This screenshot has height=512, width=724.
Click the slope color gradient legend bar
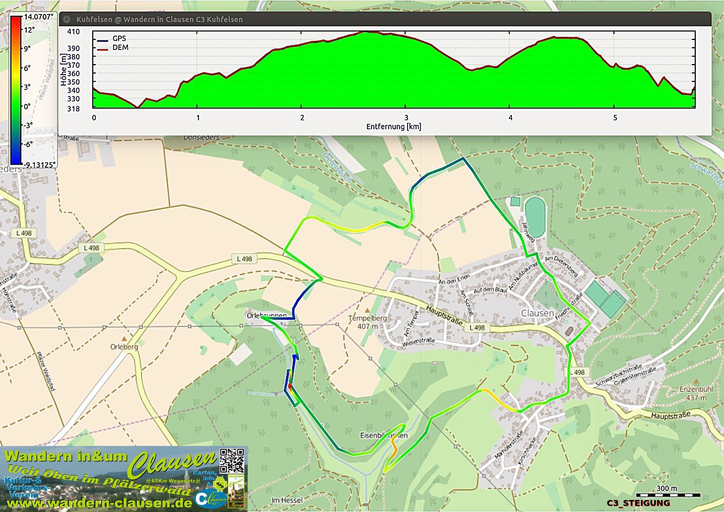click(x=16, y=90)
